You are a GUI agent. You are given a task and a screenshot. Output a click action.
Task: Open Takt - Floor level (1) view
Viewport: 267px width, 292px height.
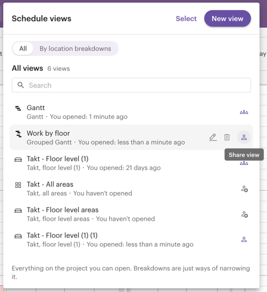[131, 163]
